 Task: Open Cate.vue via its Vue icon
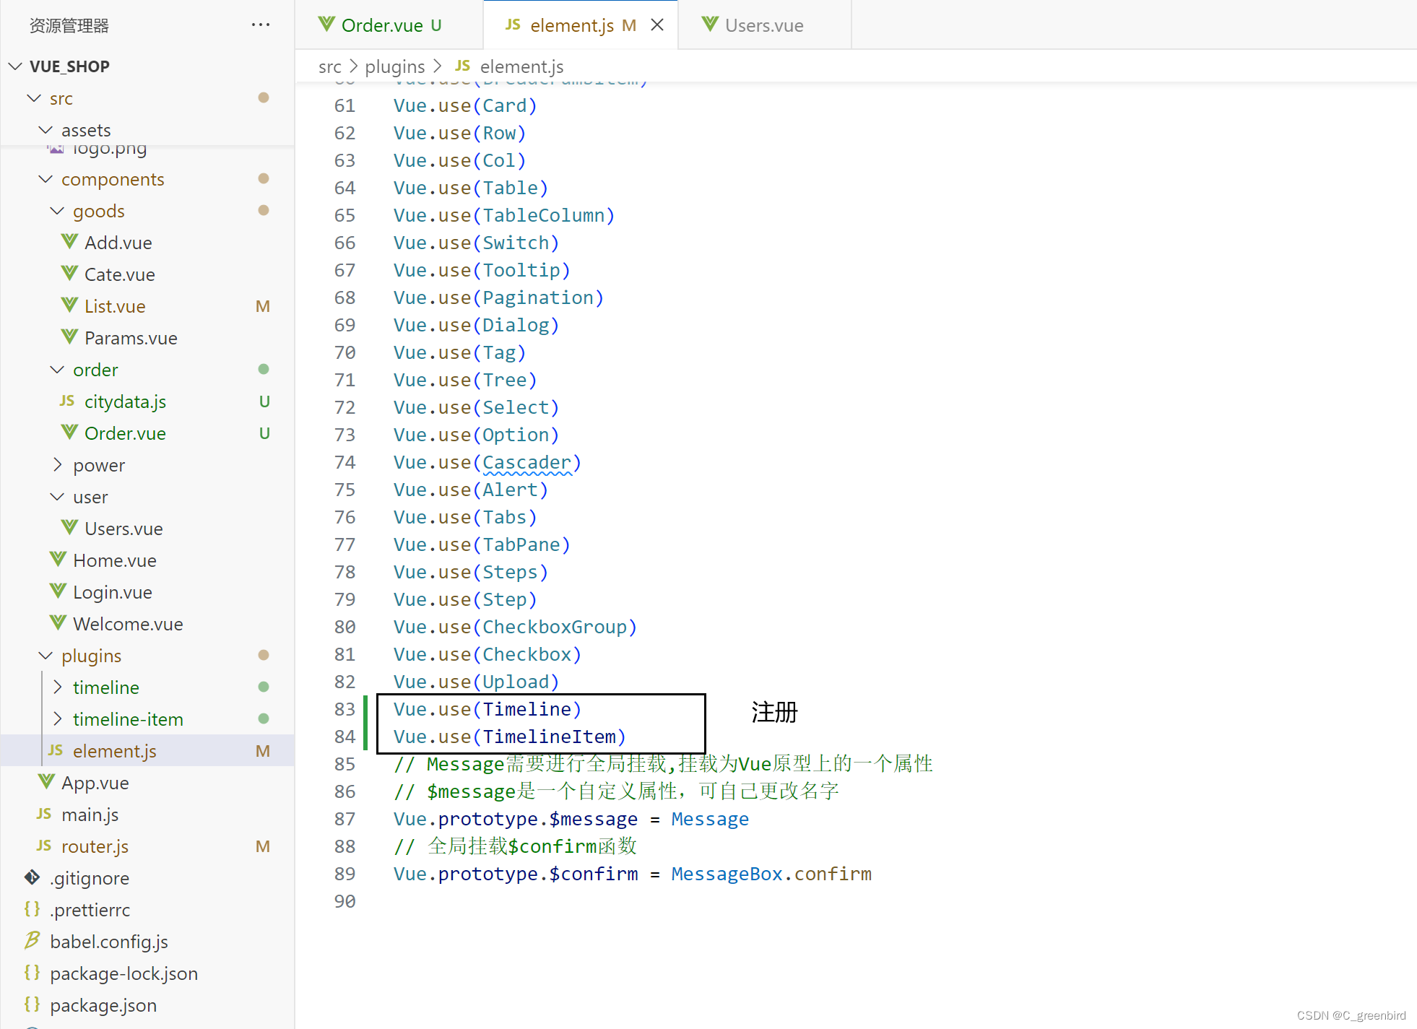click(69, 273)
